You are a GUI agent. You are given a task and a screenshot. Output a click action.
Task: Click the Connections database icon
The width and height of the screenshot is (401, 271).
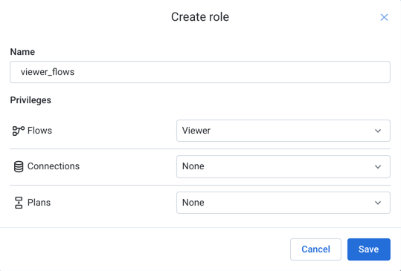19,166
